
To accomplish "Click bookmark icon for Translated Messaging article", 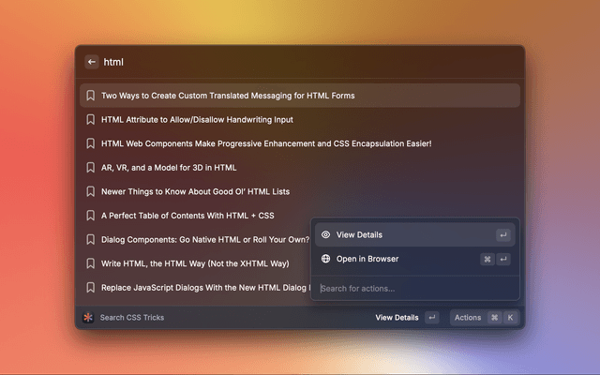I will click(91, 96).
